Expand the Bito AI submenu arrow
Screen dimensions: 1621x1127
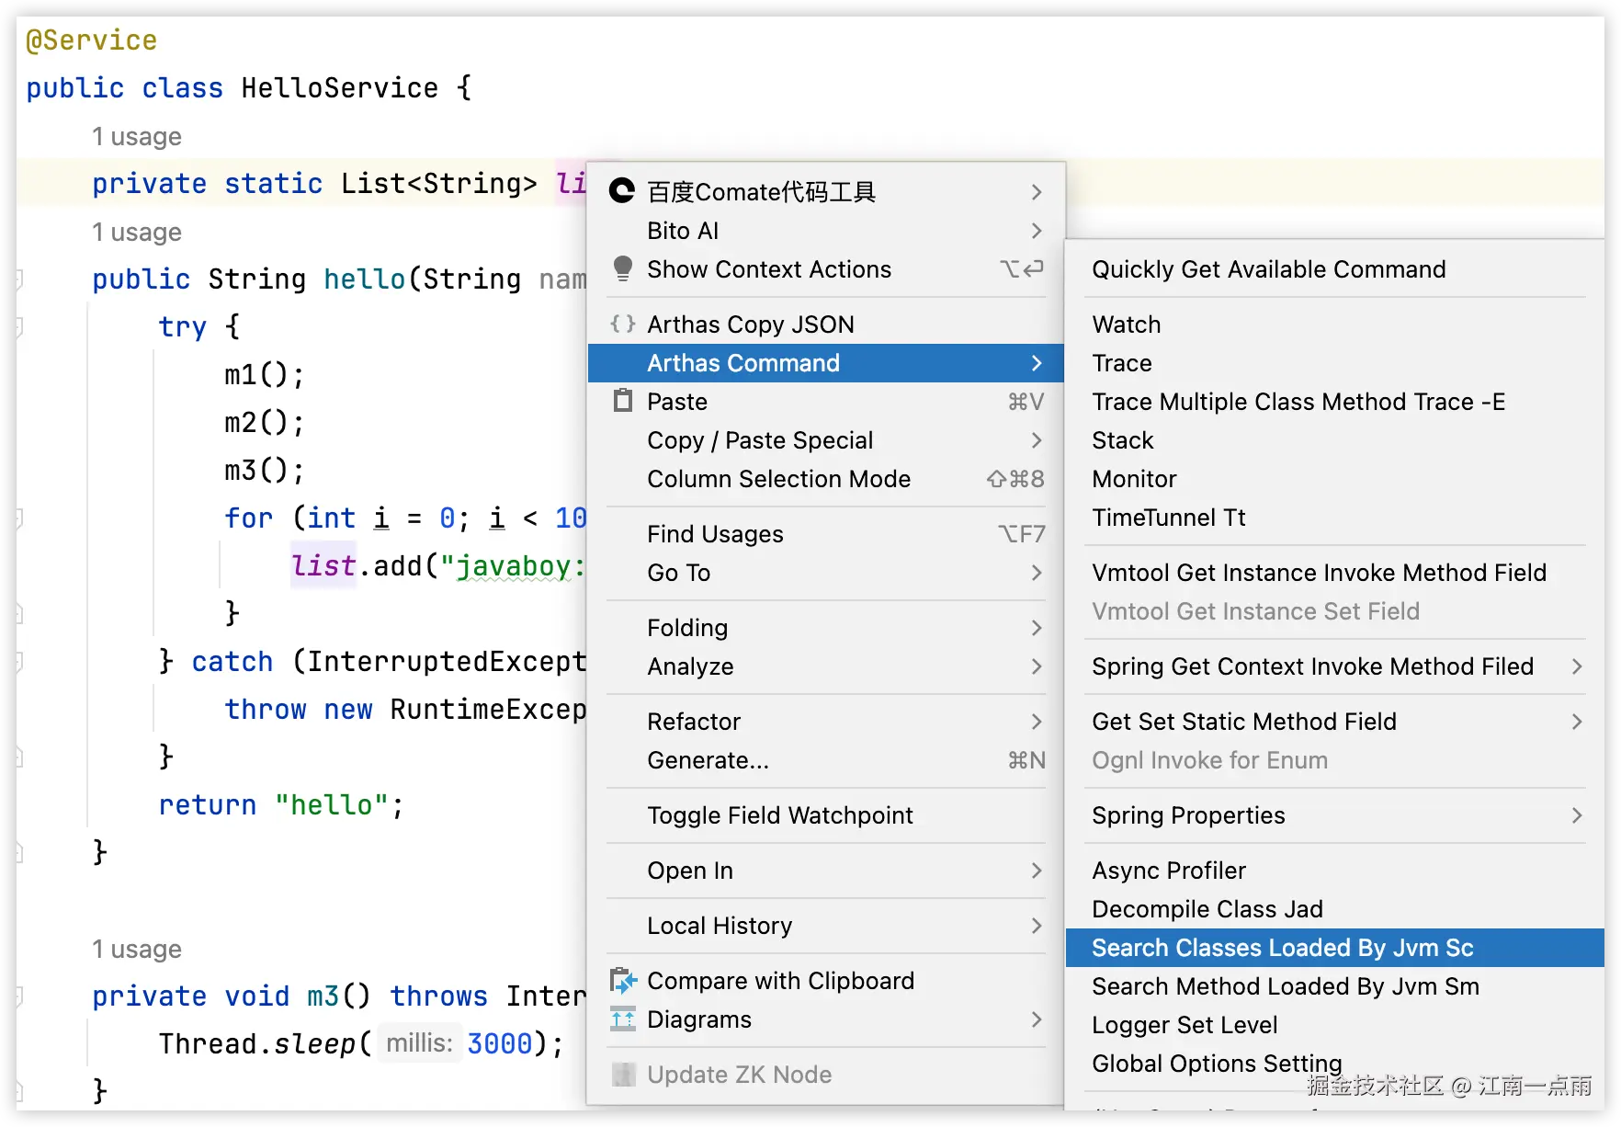[1037, 231]
